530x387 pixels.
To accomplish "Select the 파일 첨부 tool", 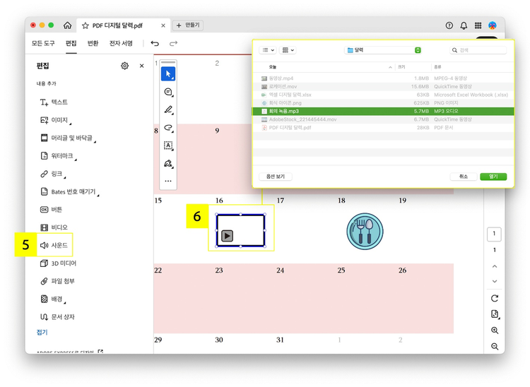I will point(57,281).
